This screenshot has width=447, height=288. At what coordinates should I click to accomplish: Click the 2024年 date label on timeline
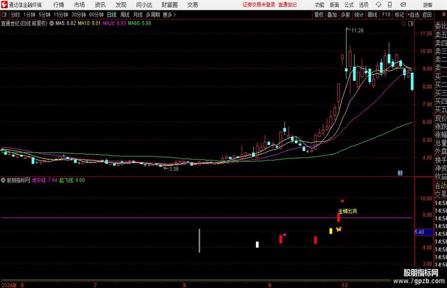coord(9,285)
